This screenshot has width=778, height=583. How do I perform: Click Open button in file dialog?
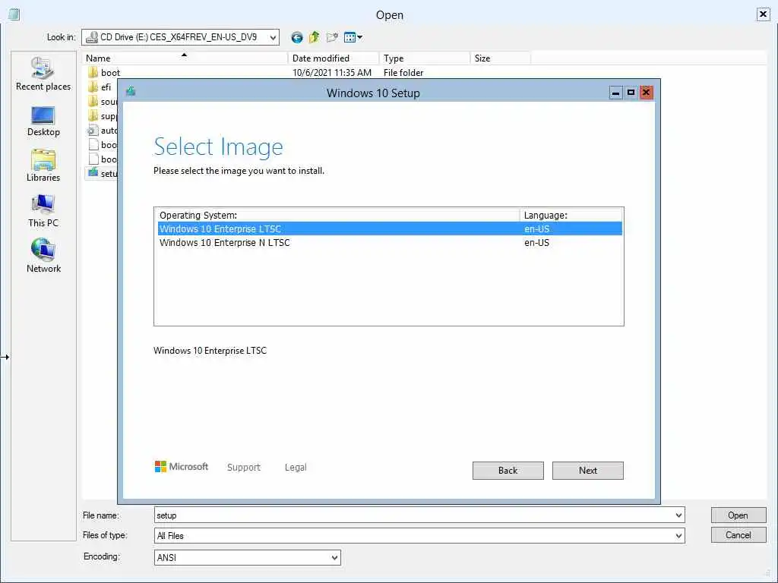click(x=738, y=515)
